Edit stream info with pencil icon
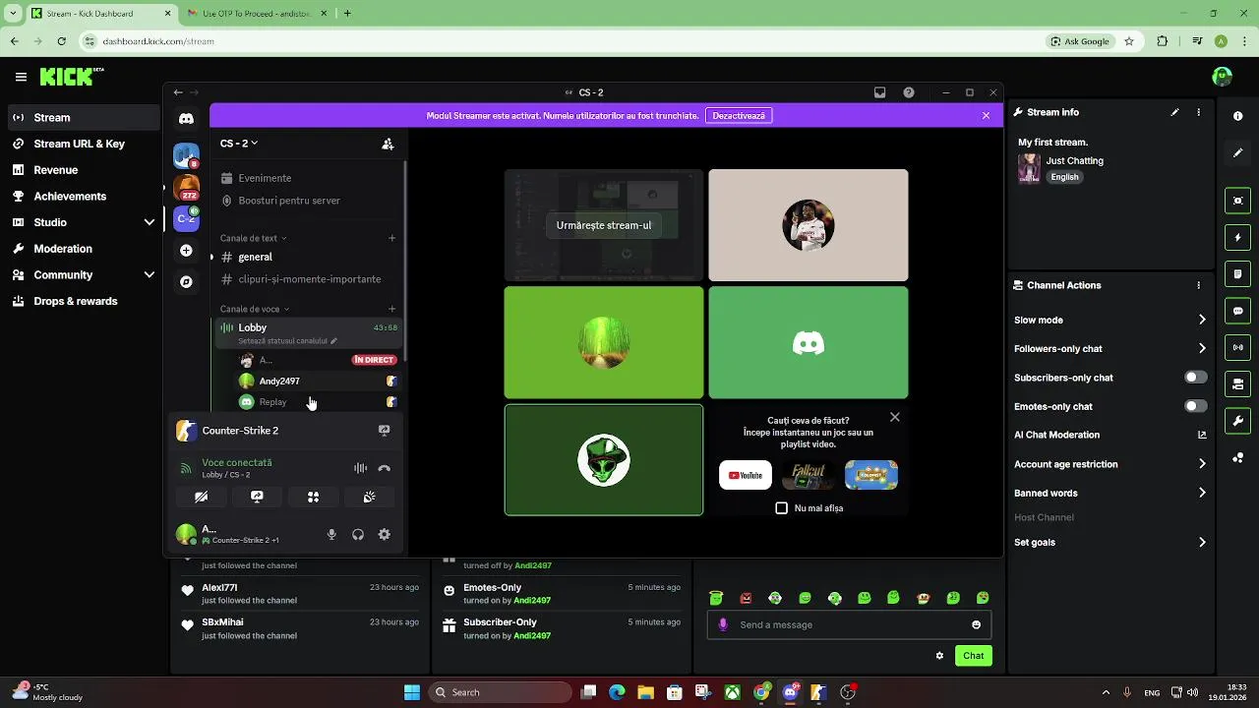The width and height of the screenshot is (1259, 708). pos(1174,112)
